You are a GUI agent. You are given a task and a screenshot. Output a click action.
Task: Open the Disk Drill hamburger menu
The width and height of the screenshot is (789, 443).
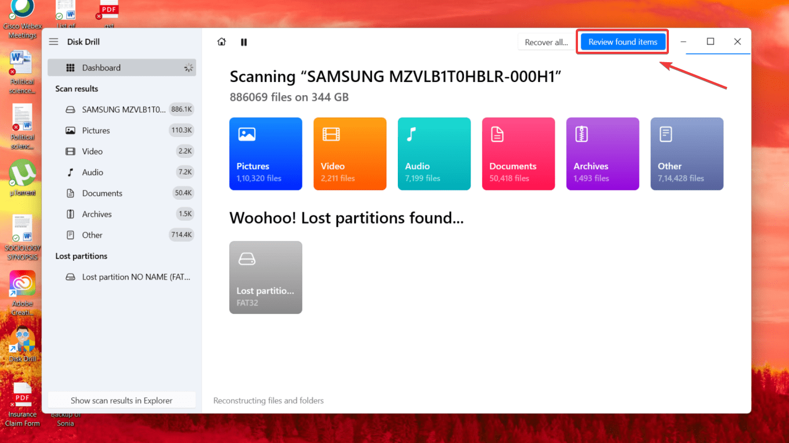coord(53,42)
